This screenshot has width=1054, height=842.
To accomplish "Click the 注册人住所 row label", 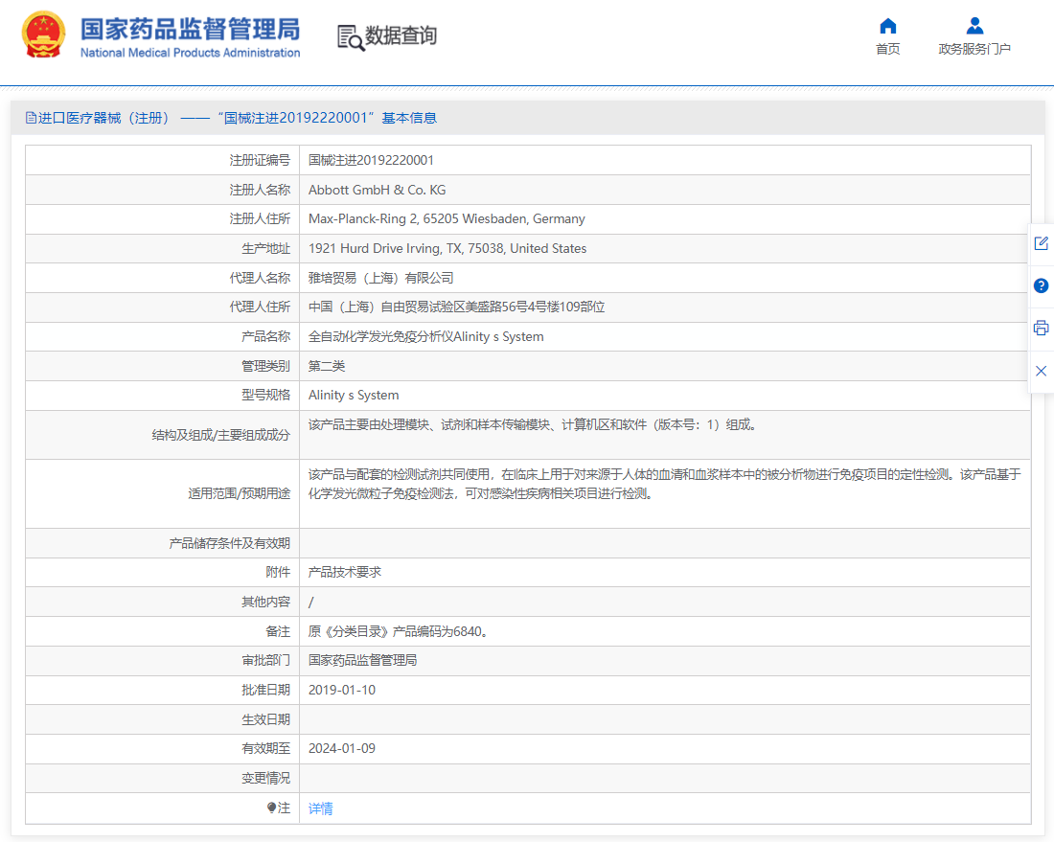I will click(260, 219).
